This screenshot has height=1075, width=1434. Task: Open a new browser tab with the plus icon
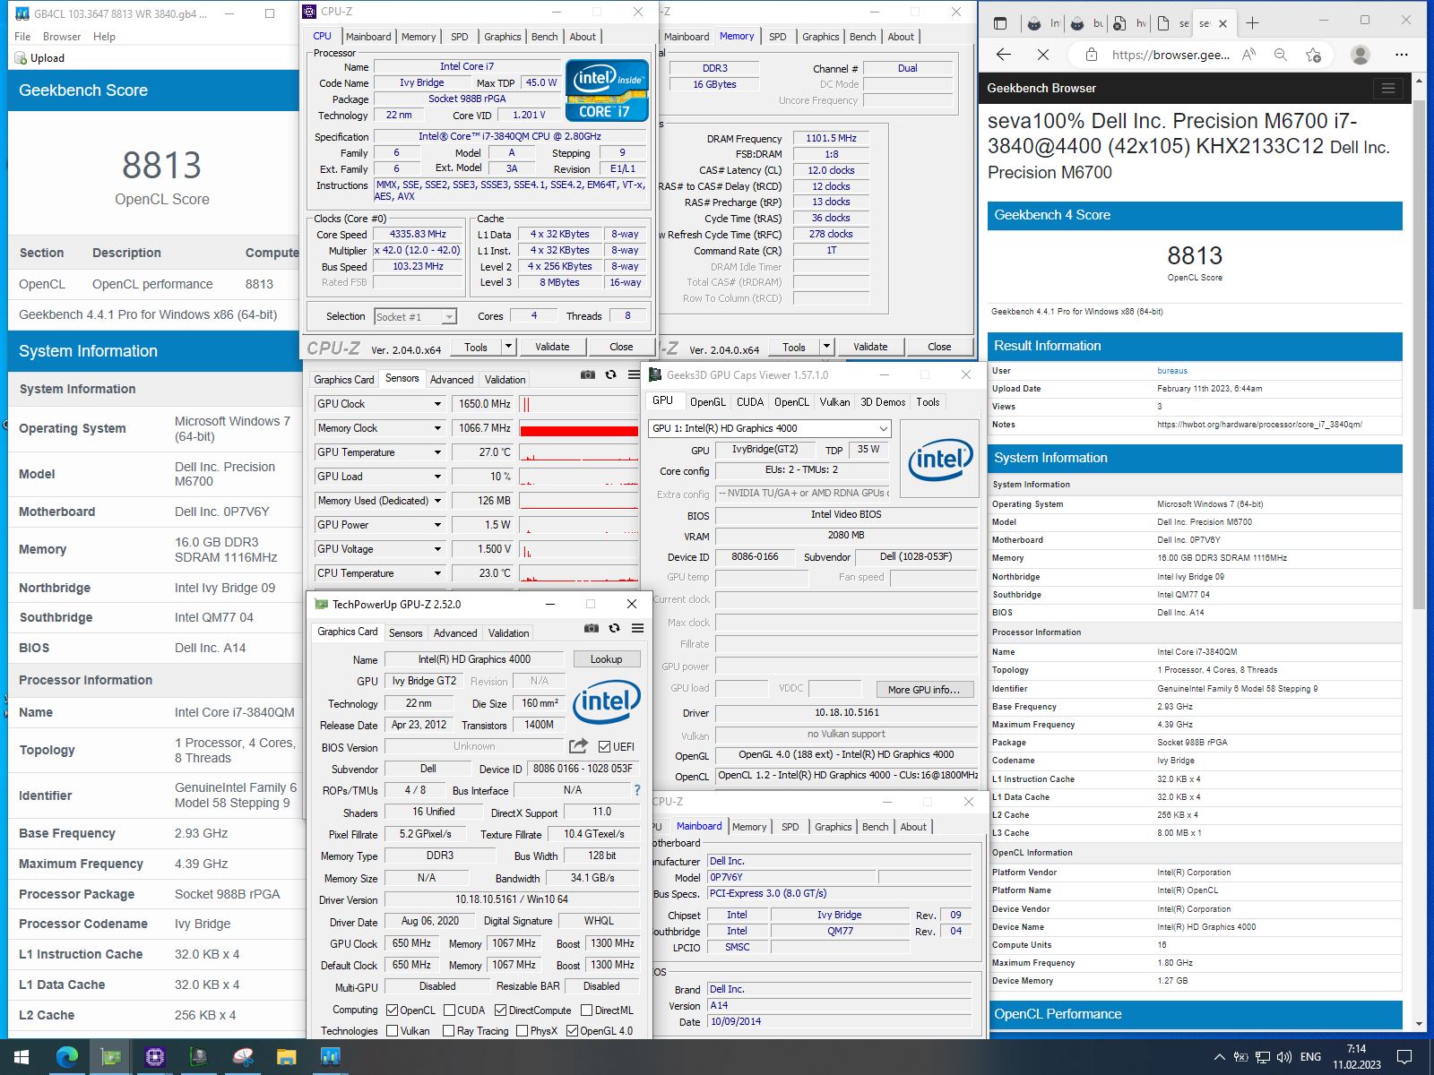(x=1253, y=23)
